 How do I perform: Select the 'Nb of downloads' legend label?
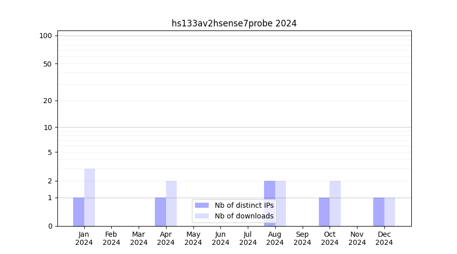pos(244,216)
